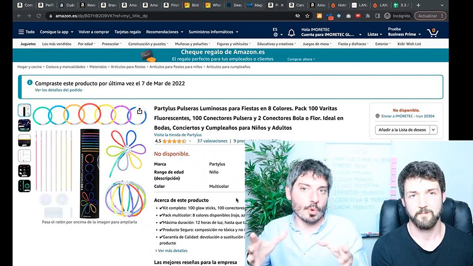Open the Amazon shopping cart icon

pos(433,32)
